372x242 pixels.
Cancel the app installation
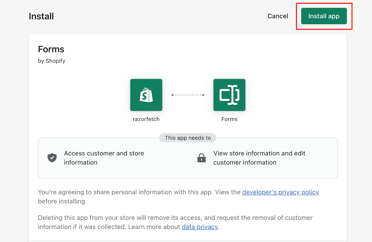[x=278, y=16]
